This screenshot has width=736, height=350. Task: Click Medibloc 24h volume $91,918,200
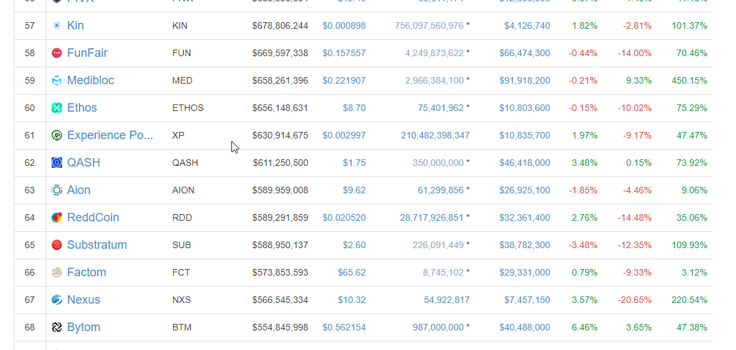[525, 81]
